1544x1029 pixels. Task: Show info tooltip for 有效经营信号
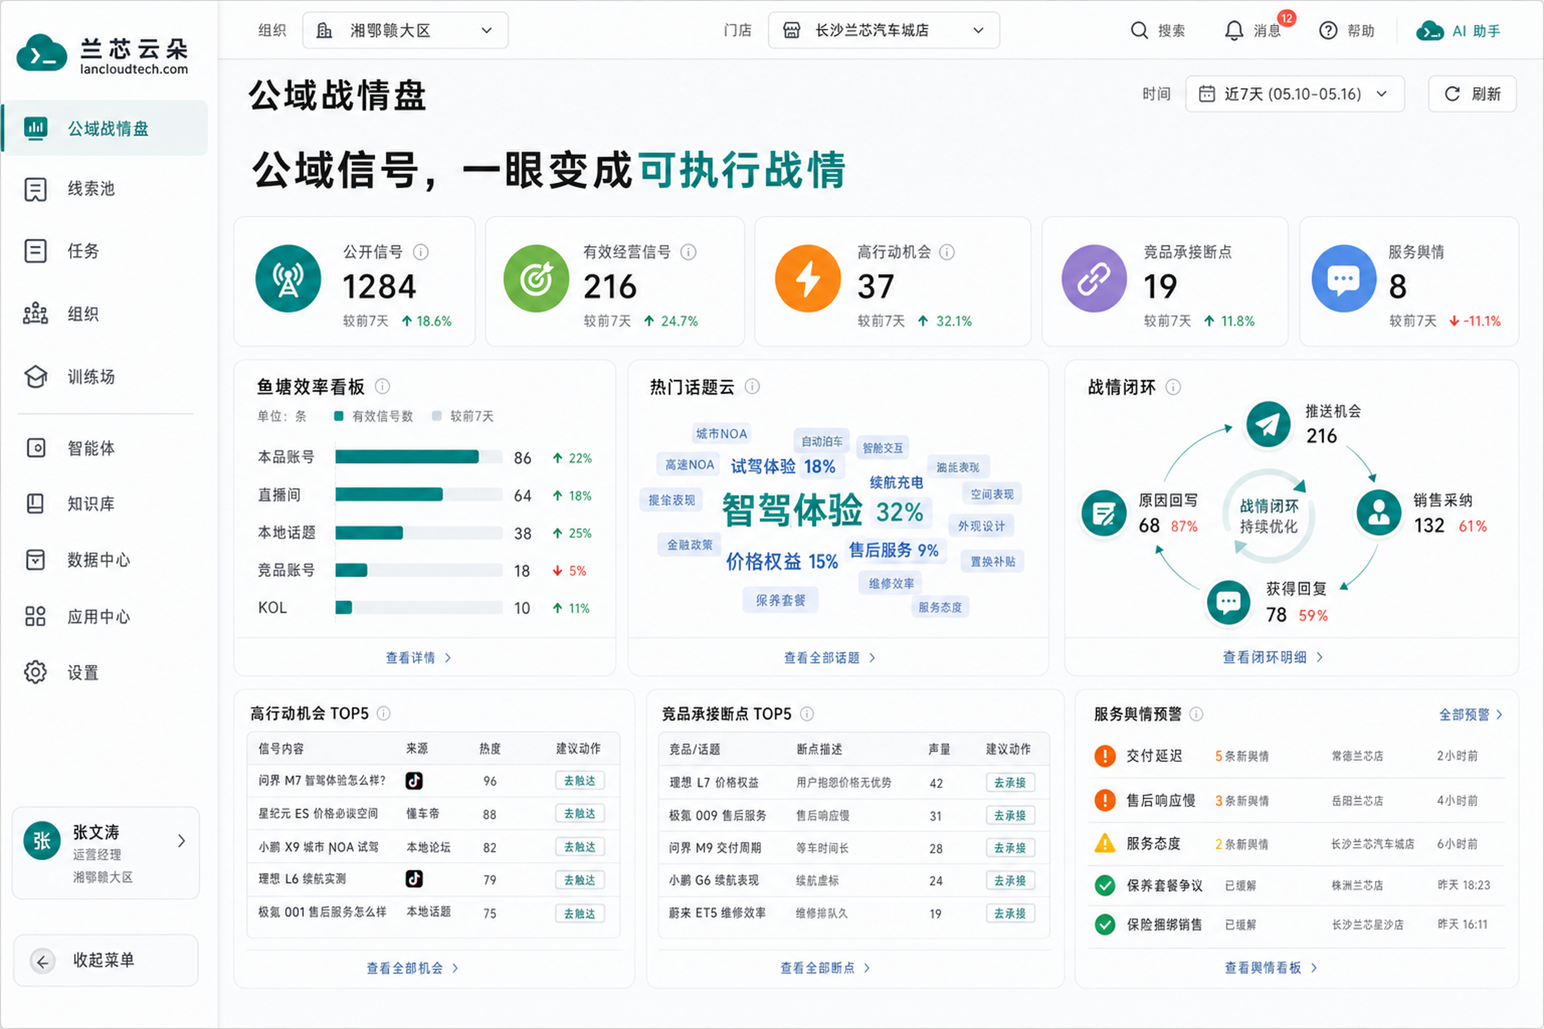pyautogui.click(x=688, y=252)
